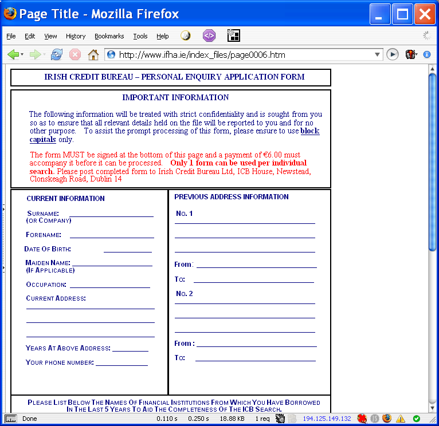Click the "No. 2" previous address label
Image resolution: width=439 pixels, height=426 pixels.
pos(184,294)
